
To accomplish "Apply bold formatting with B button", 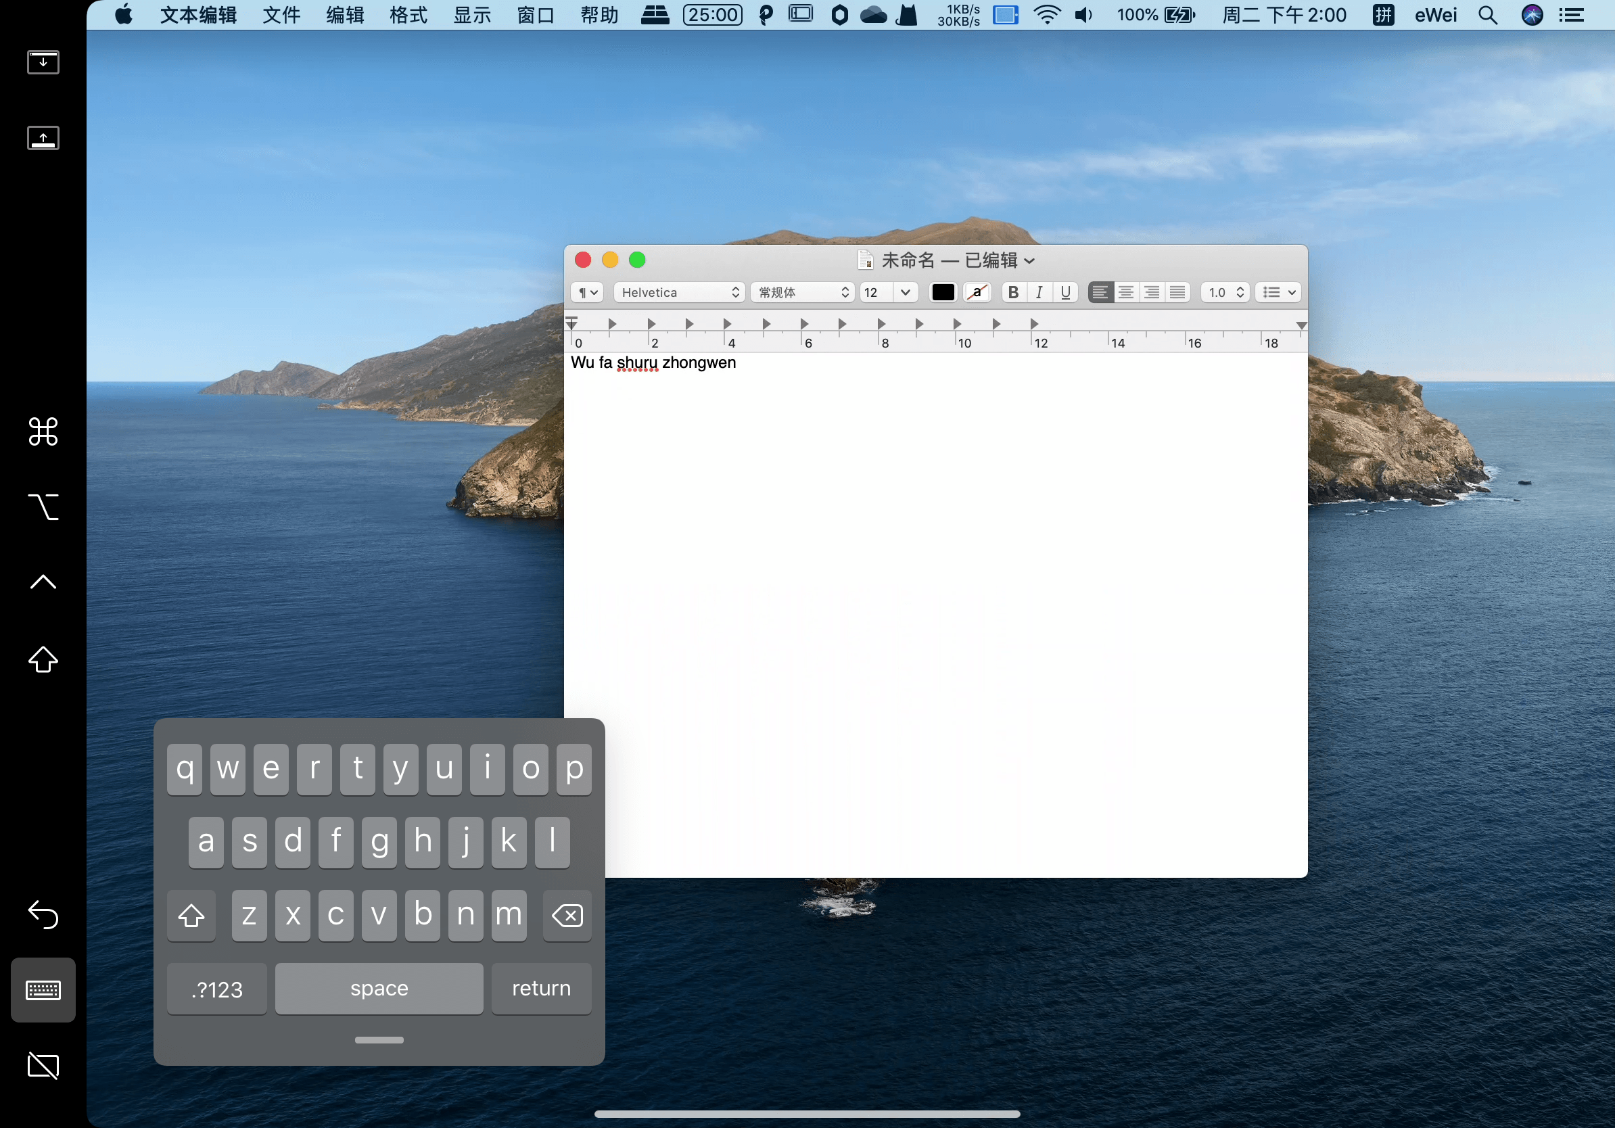I will pos(1013,293).
